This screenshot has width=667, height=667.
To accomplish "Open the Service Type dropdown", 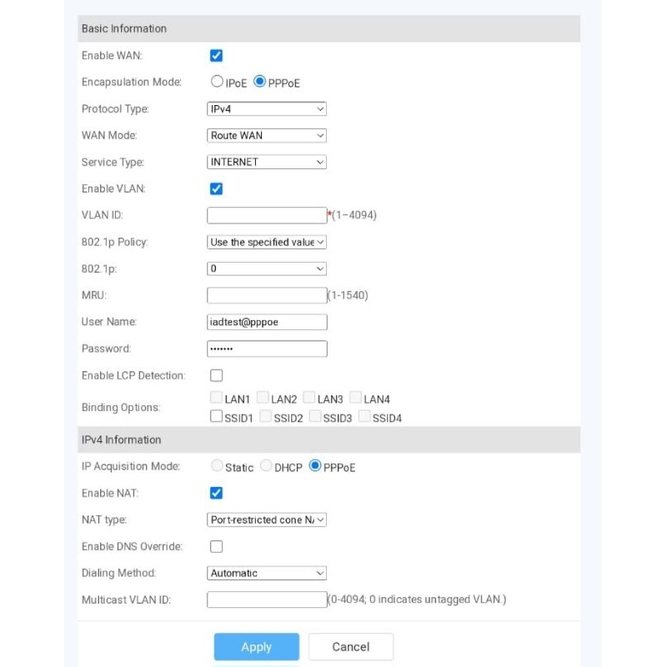I will (x=266, y=163).
